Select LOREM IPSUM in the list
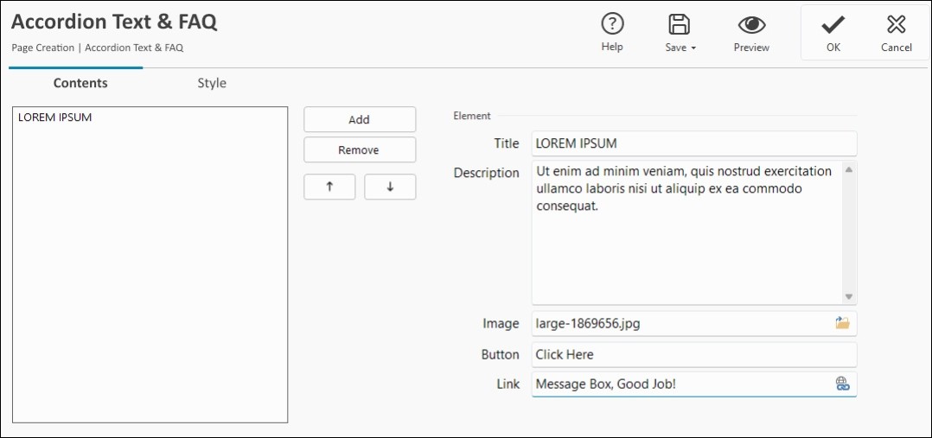Viewport: 932px width, 438px height. 55,117
